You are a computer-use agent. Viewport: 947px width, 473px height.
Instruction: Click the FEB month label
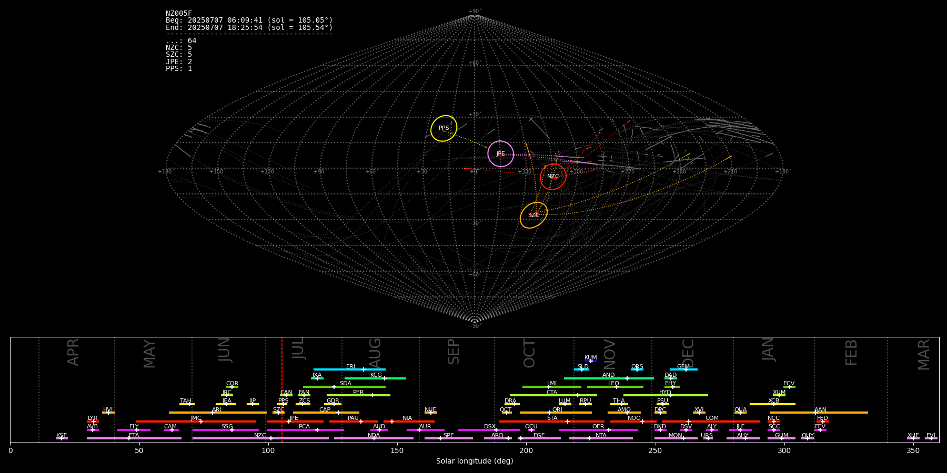point(851,353)
